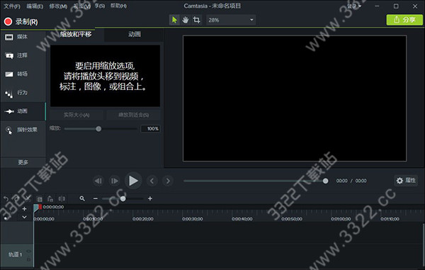Click the undo arrow on the timeline toolbar
Image resolution: width=425 pixels, height=270 pixels.
point(6,198)
